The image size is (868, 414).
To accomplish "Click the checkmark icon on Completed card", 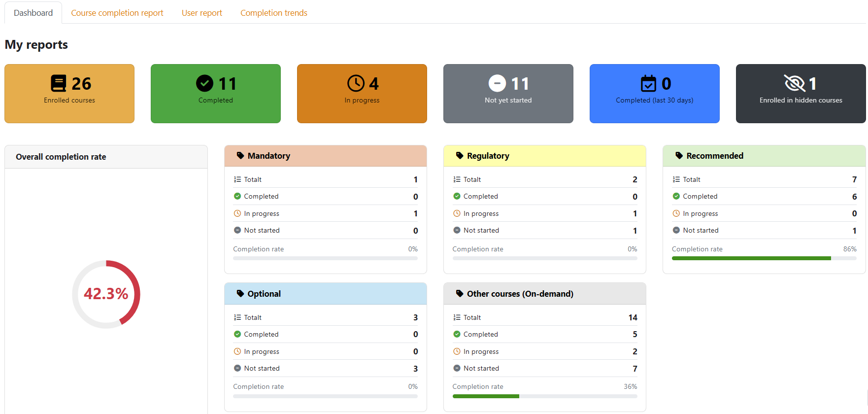I will 204,83.
